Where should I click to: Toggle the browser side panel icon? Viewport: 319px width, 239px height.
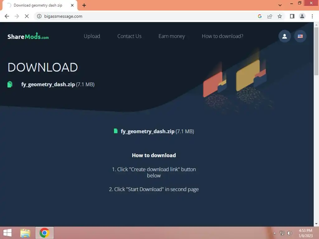(x=292, y=16)
